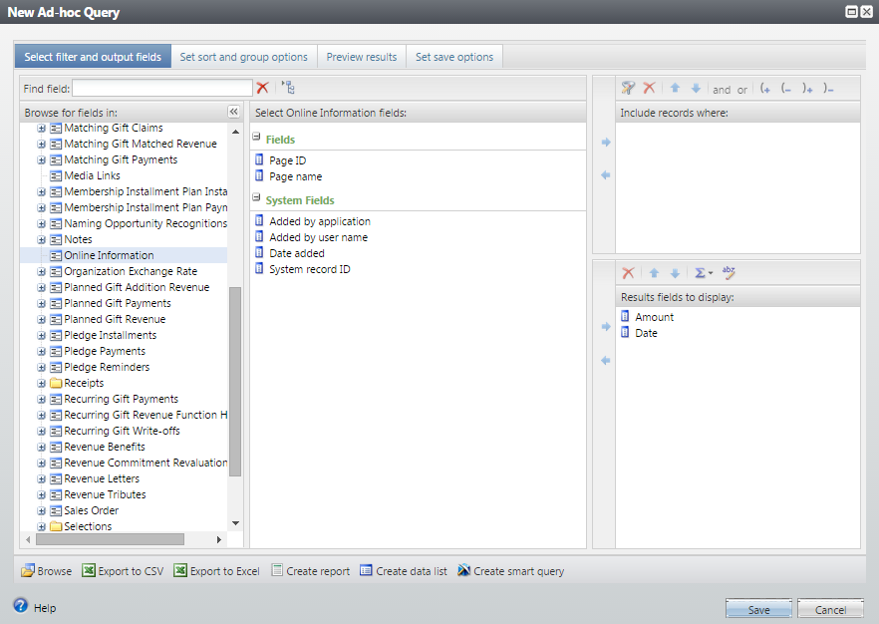Screen dimensions: 879x624
Task: Click the 'or' operator in filter toolbar
Action: pos(742,90)
